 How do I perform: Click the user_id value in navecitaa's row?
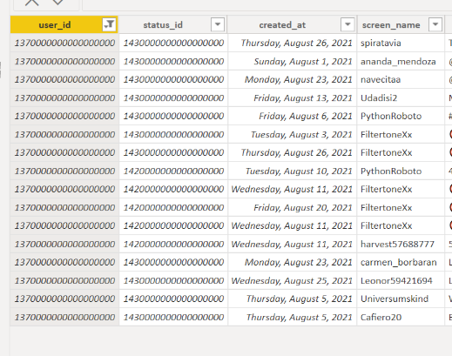point(64,79)
